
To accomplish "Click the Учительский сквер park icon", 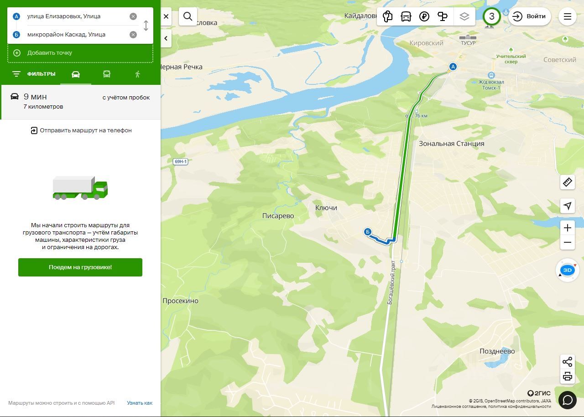I will pos(511,50).
